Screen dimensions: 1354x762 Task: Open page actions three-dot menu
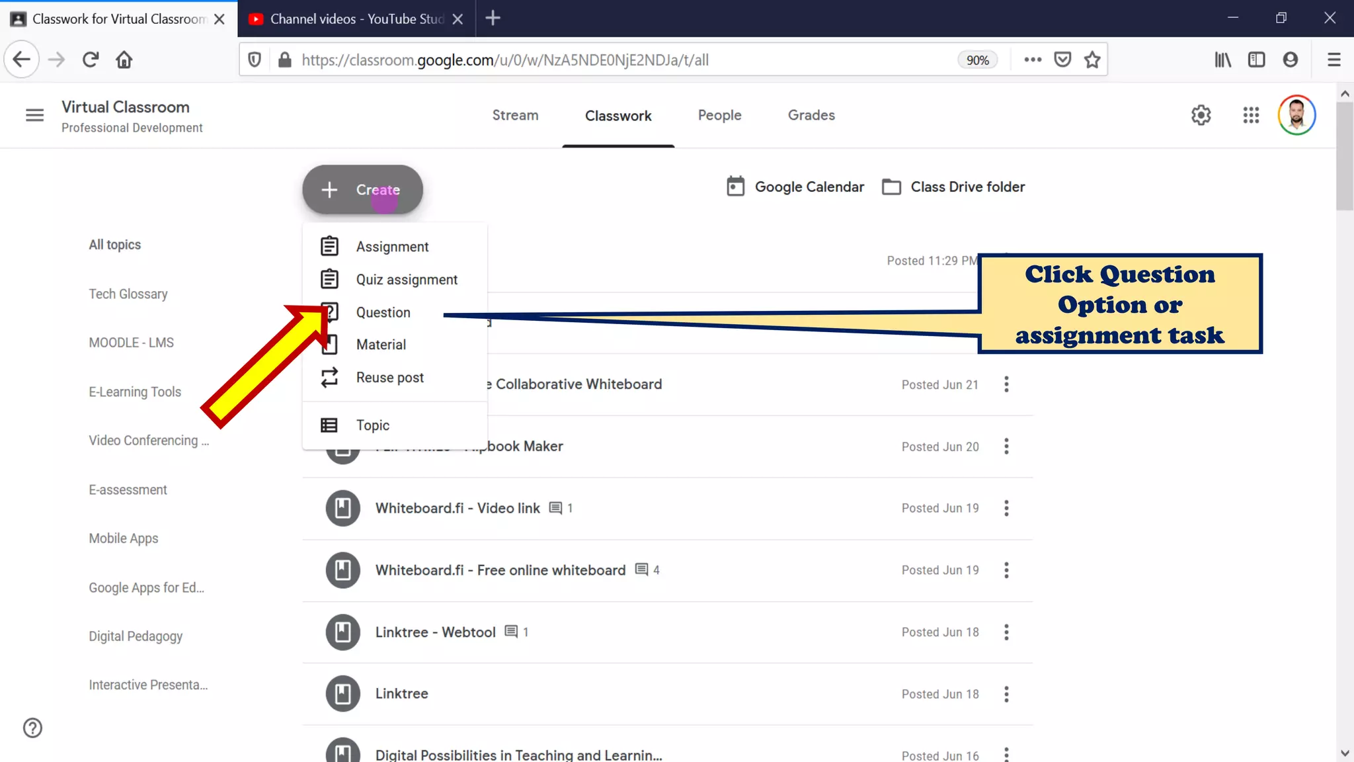click(x=1033, y=60)
